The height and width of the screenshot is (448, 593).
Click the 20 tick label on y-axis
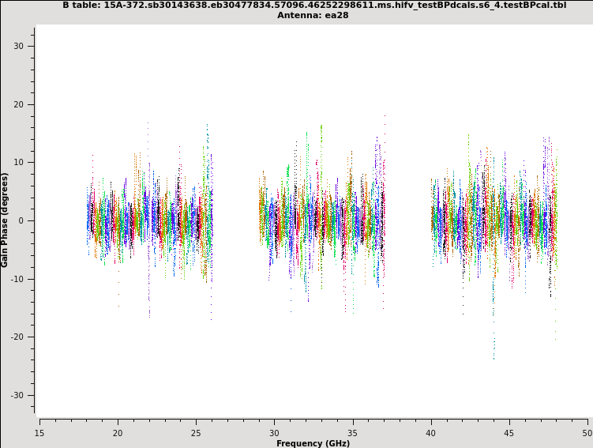click(x=19, y=104)
